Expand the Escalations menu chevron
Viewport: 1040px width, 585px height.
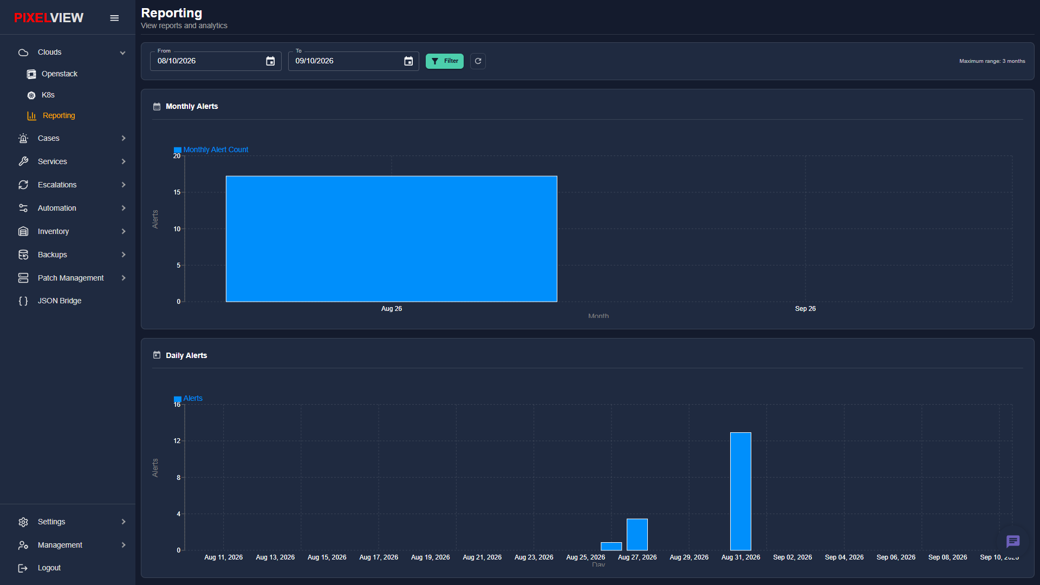(x=123, y=185)
